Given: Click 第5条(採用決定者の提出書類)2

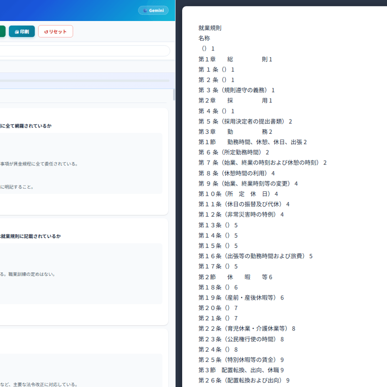Looking at the screenshot, I should [x=245, y=122].
